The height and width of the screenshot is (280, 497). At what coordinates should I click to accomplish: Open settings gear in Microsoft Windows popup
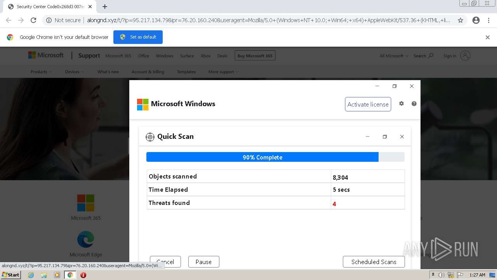coord(401,103)
